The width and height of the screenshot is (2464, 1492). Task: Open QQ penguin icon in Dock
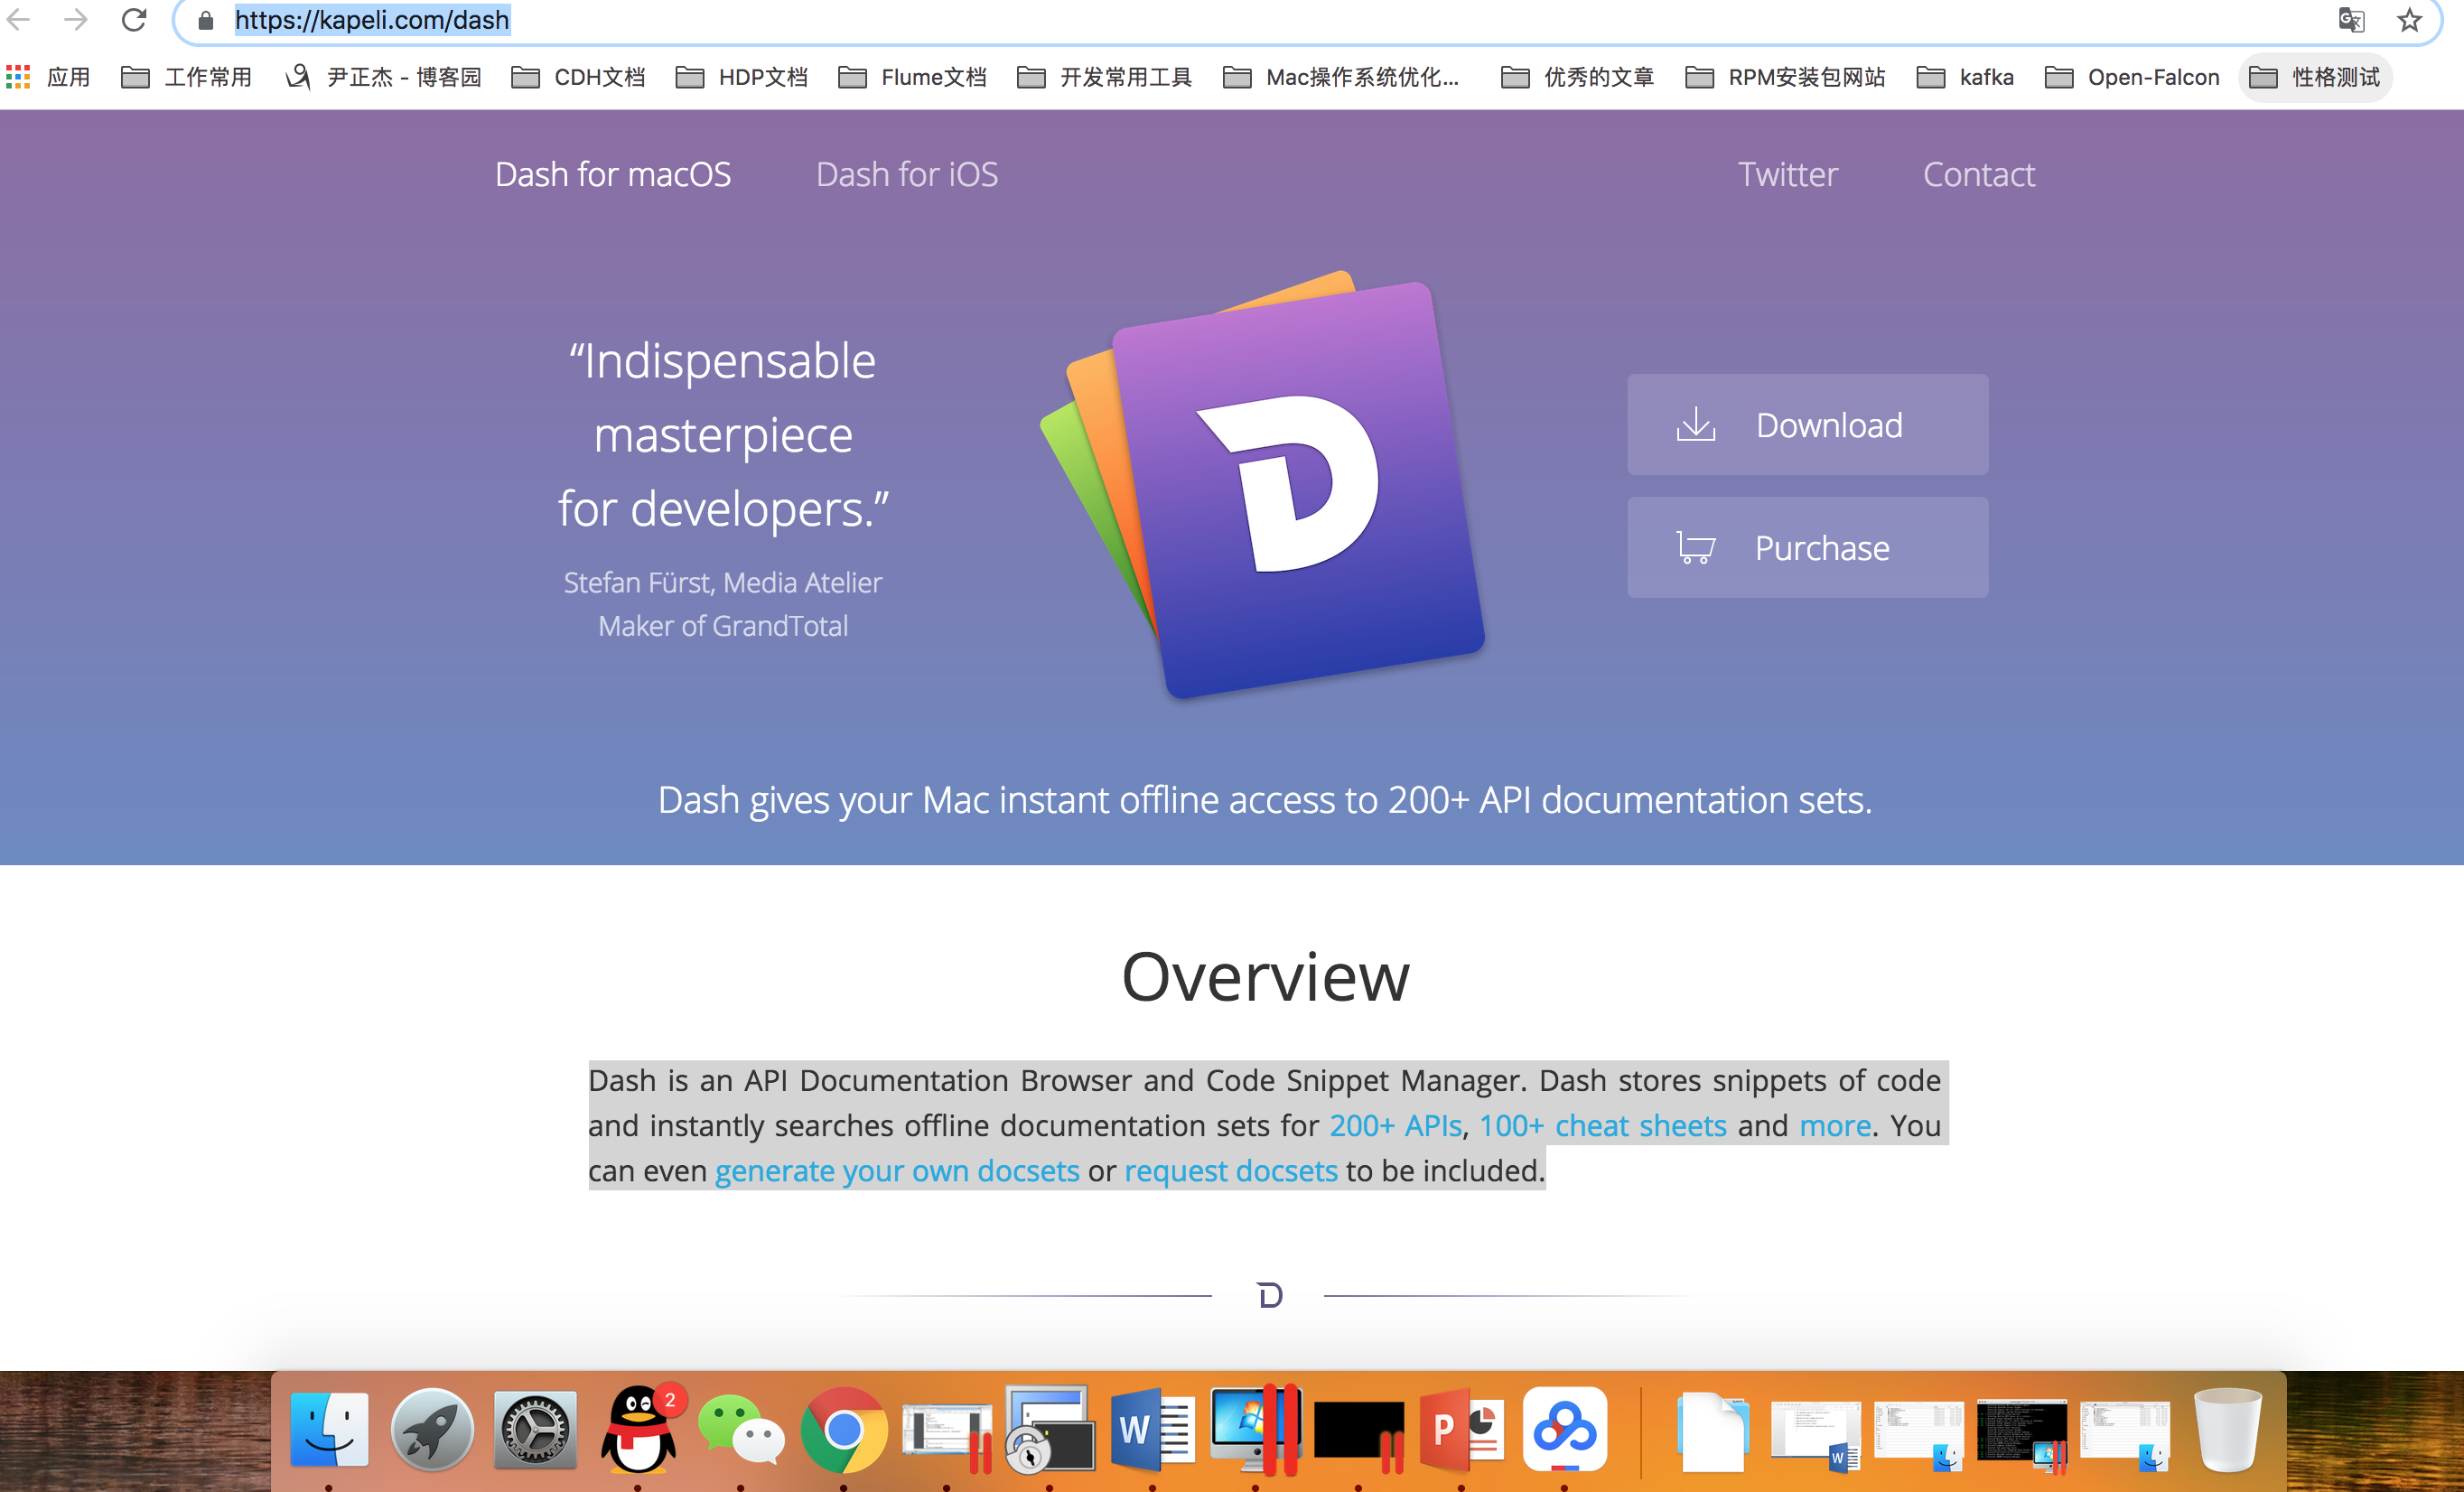pyautogui.click(x=638, y=1431)
